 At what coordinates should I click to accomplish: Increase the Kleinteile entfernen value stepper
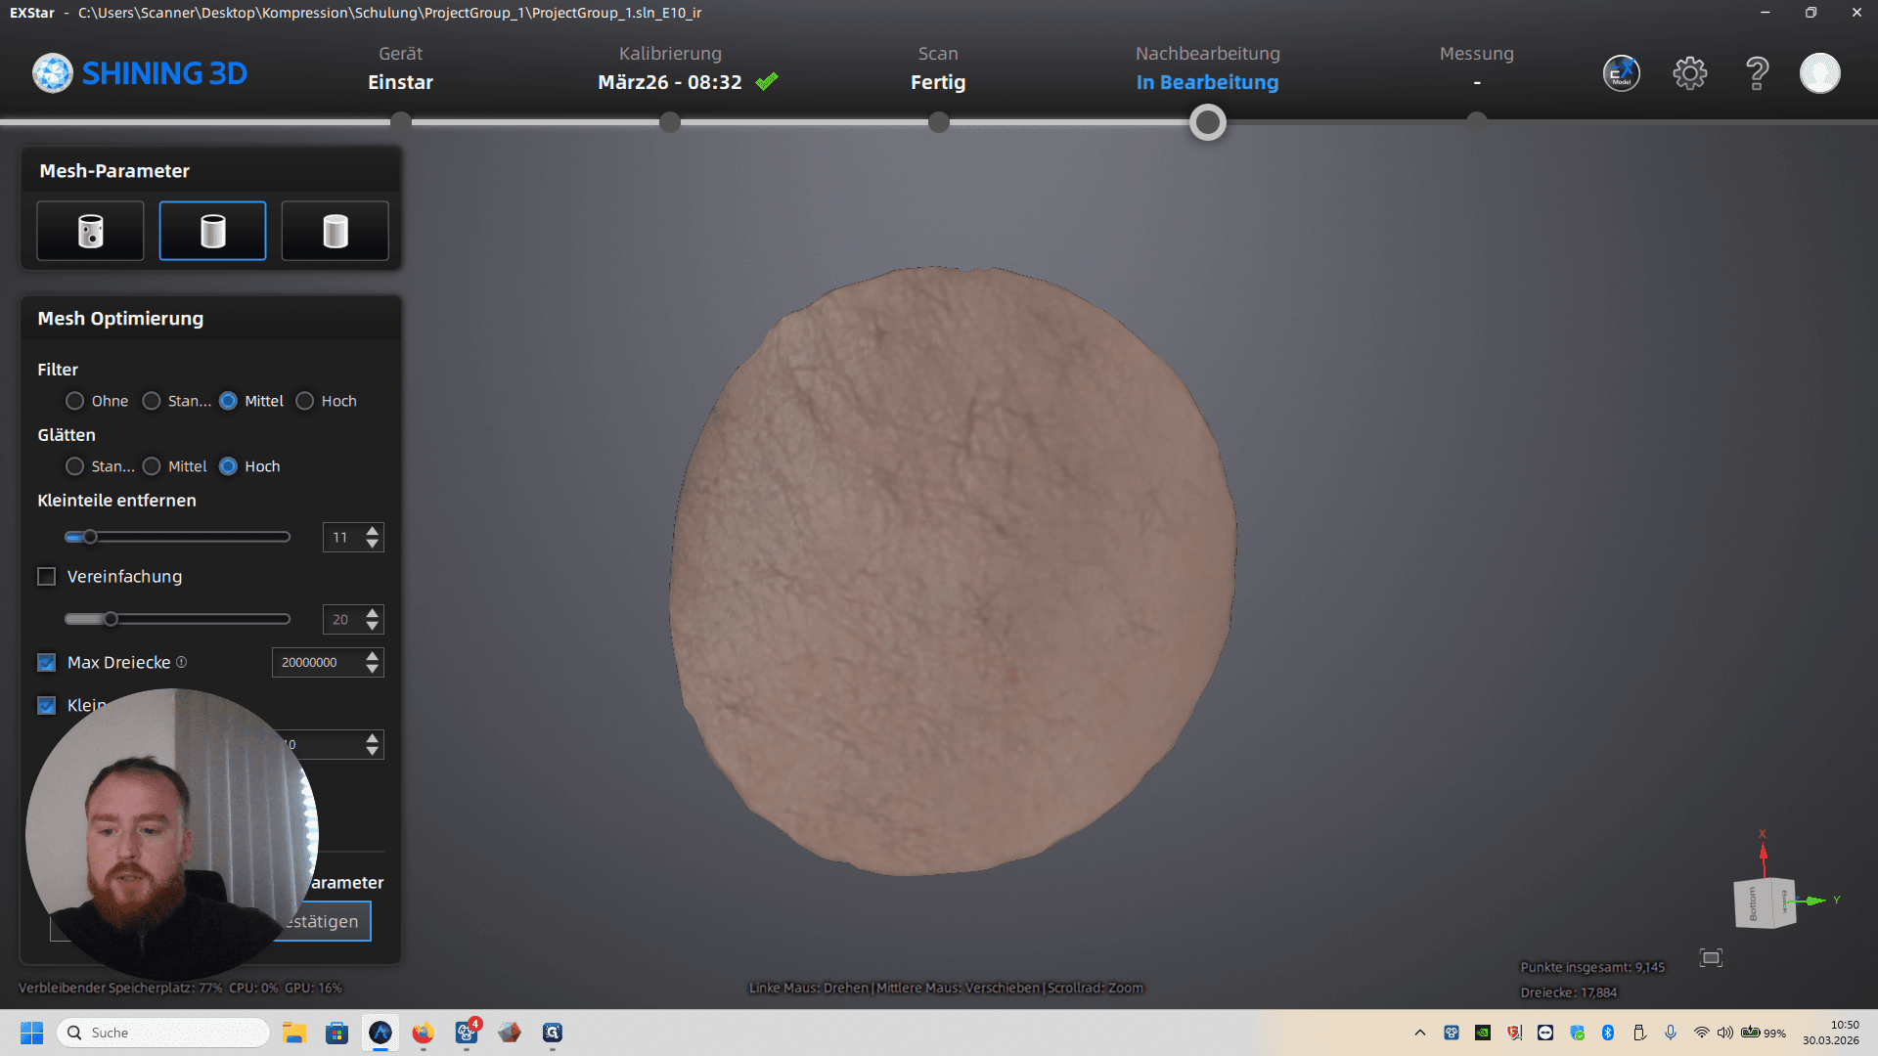click(x=372, y=531)
